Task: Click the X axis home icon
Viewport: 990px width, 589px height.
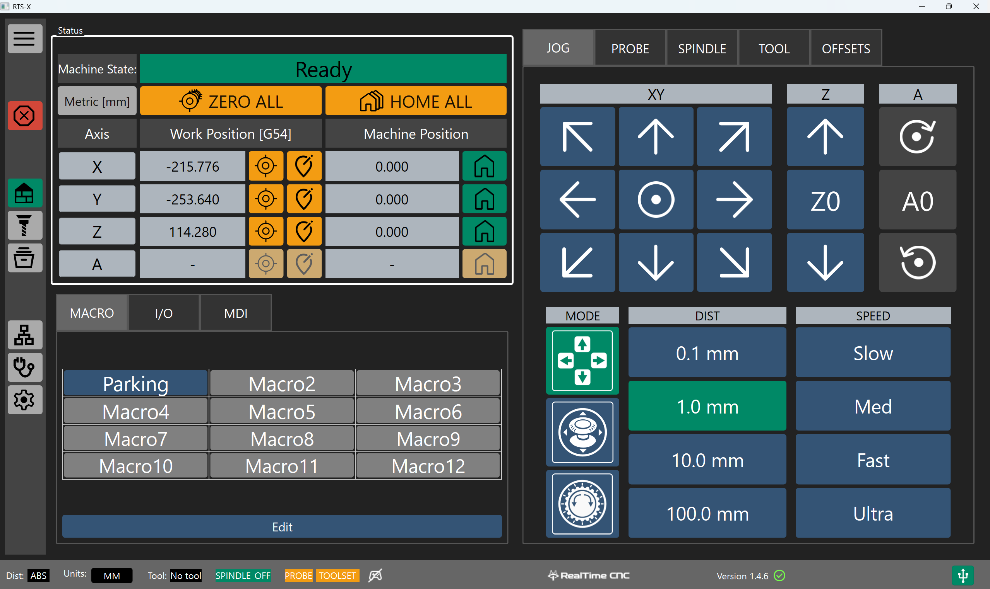Action: (x=484, y=166)
